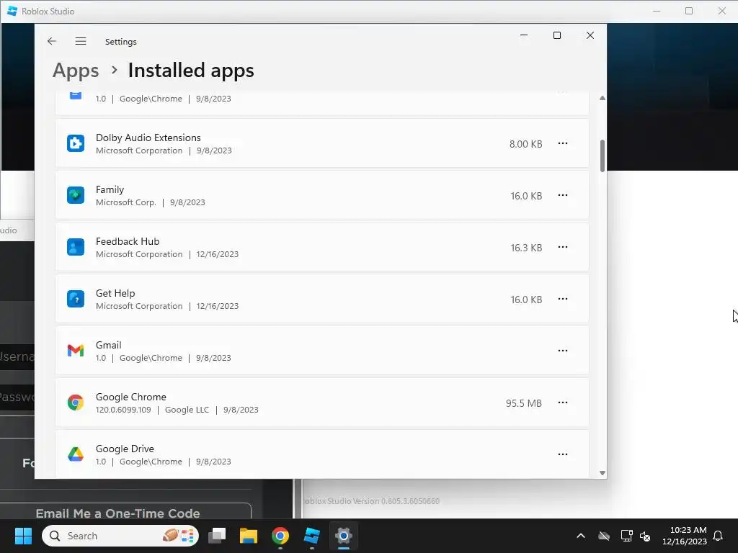
Task: Select the Get Help 16.0 KB size
Action: [x=526, y=300]
